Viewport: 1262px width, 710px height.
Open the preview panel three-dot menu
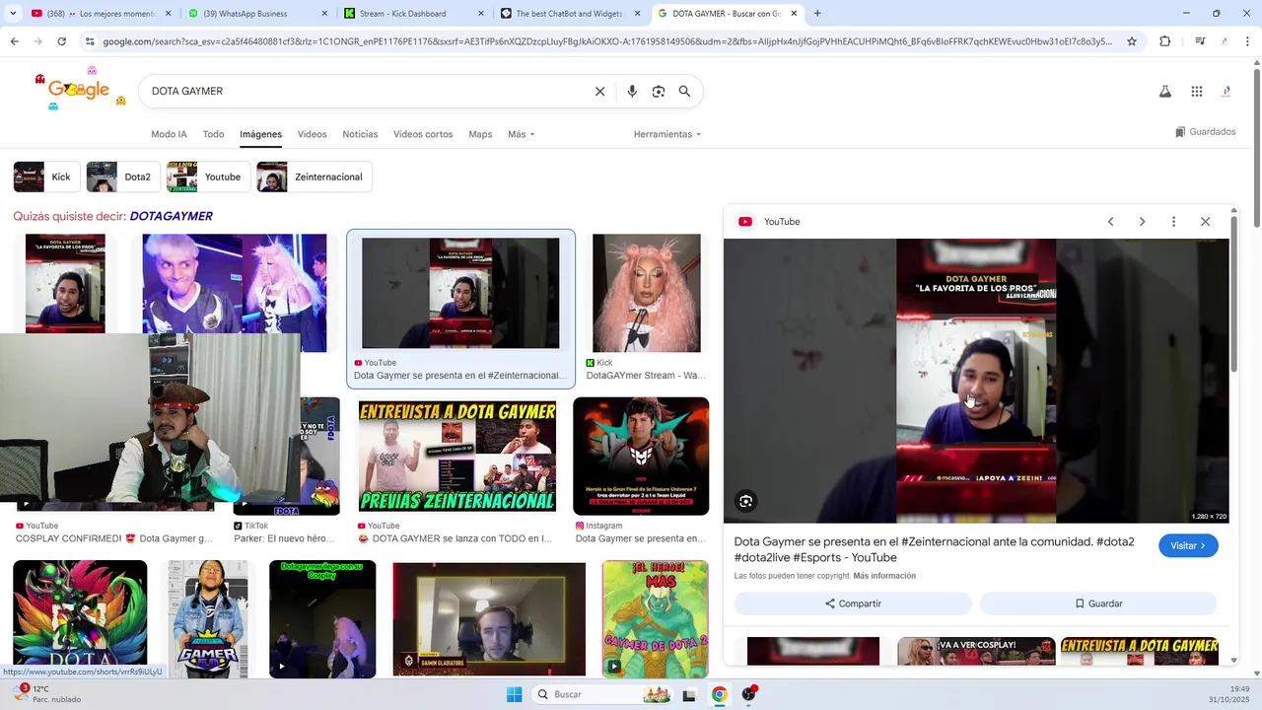pos(1173,222)
